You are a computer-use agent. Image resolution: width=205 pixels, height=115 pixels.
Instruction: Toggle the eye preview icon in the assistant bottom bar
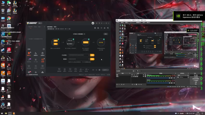[x=96, y=70]
